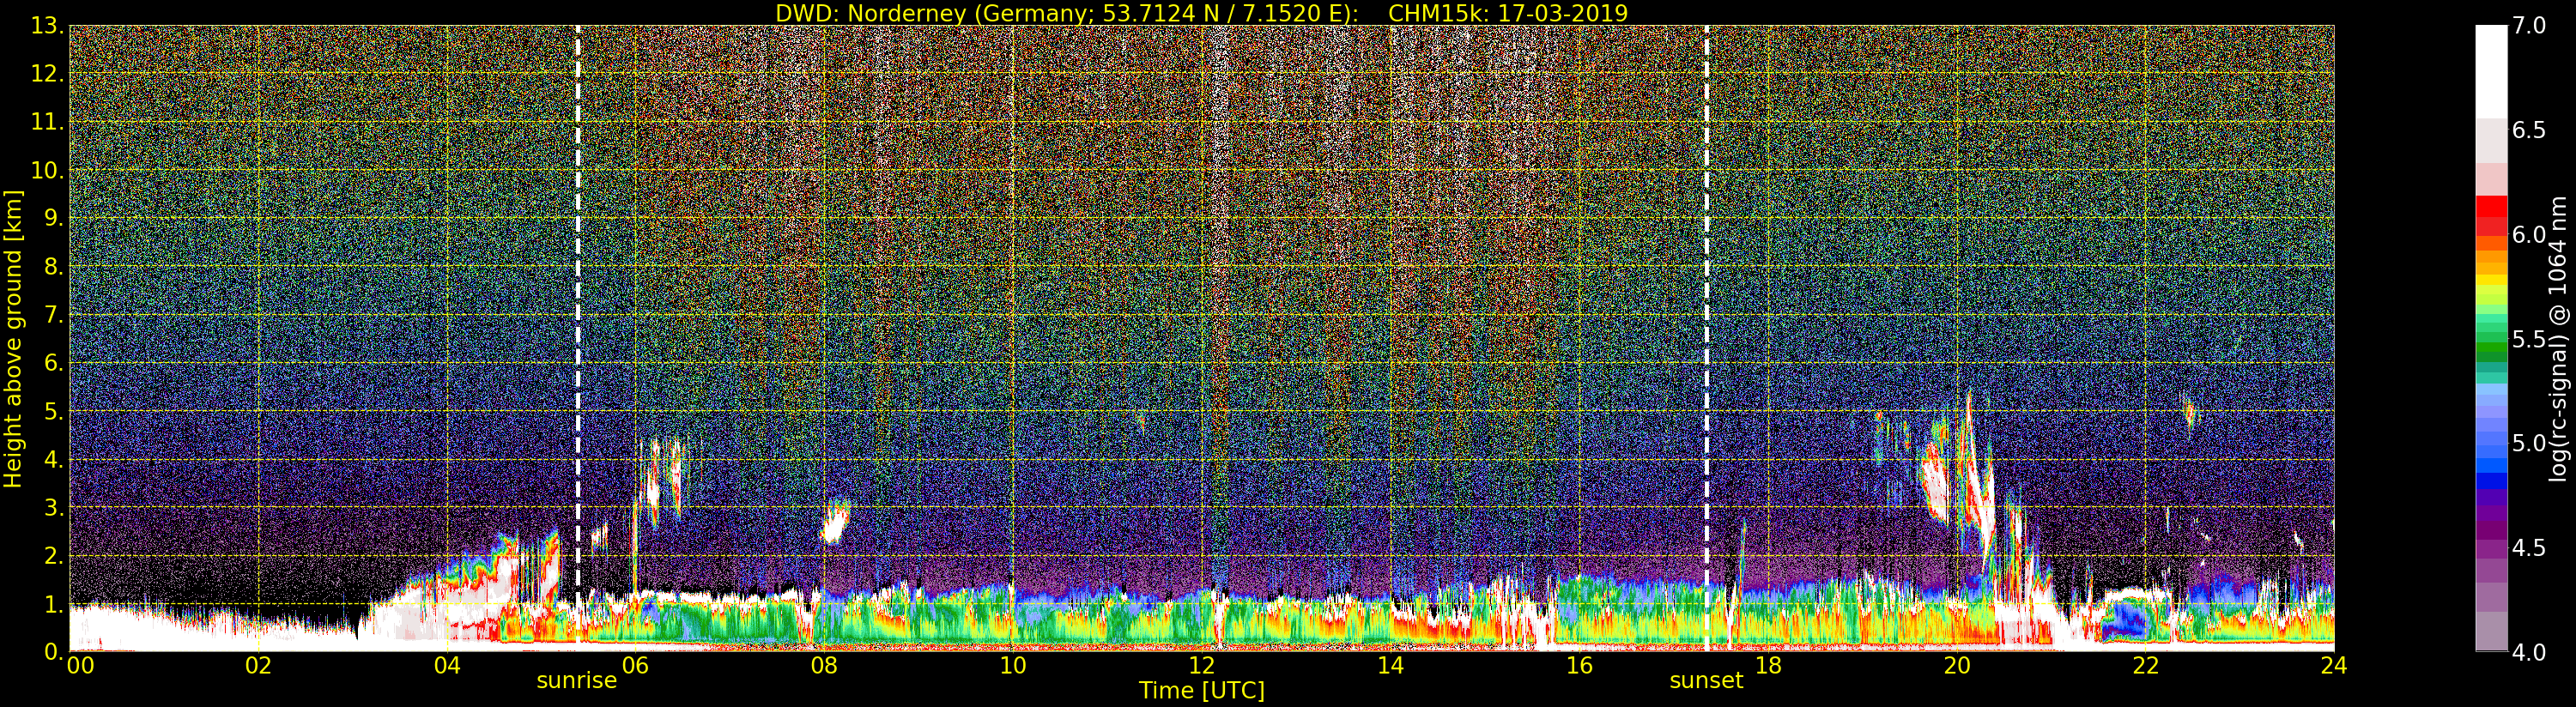Click the time axis tick '16'
This screenshot has width=2576, height=707.
pos(1579,666)
